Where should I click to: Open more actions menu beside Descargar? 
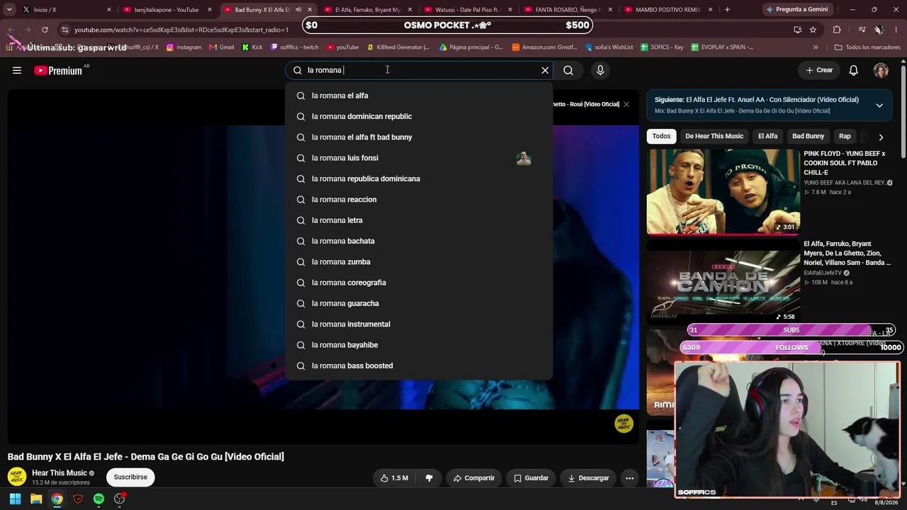[629, 478]
